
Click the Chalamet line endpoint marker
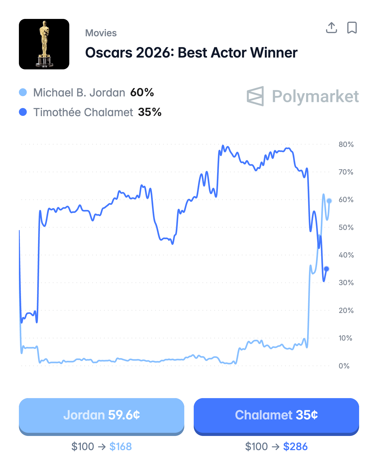(327, 269)
